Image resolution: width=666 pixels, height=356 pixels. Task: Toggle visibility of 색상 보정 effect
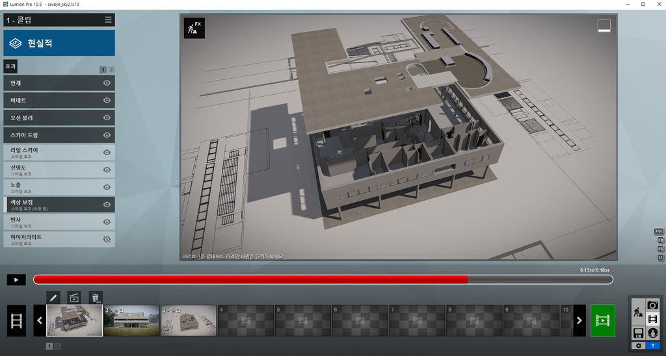(107, 205)
